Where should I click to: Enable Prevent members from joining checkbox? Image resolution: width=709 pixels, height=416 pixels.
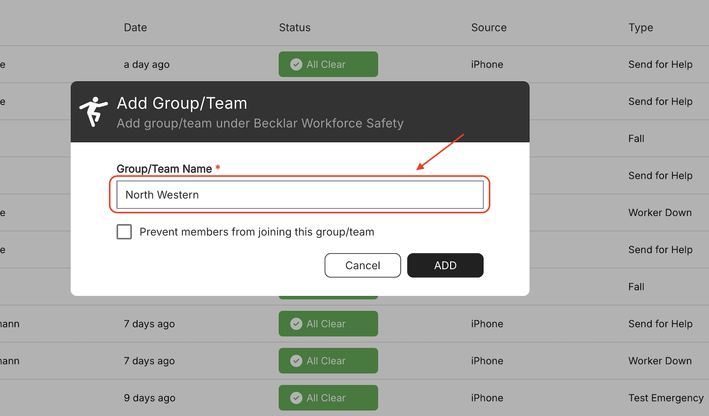[124, 232]
